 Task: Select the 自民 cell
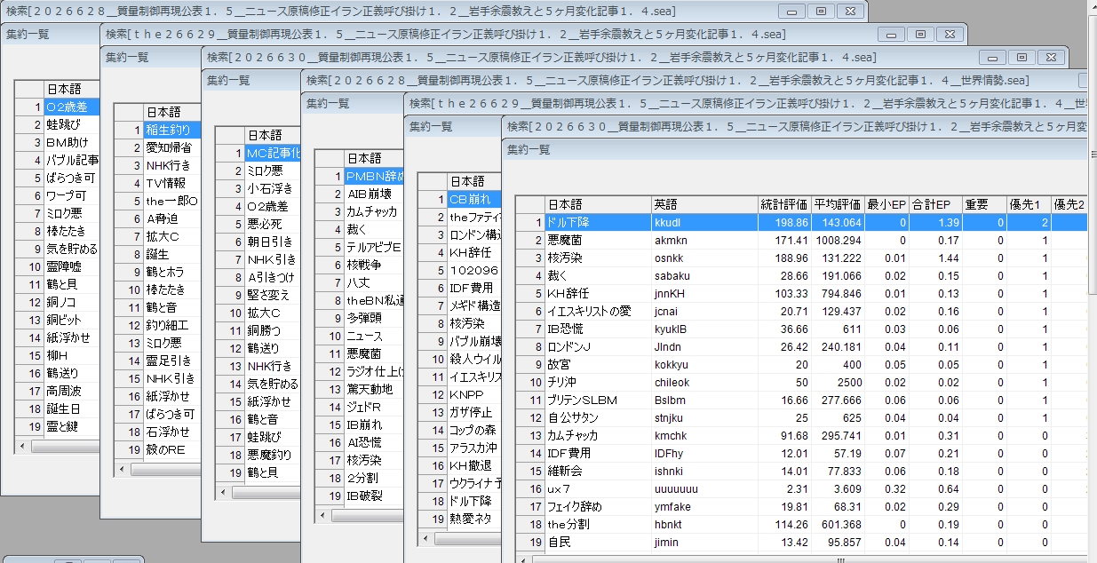(598, 543)
